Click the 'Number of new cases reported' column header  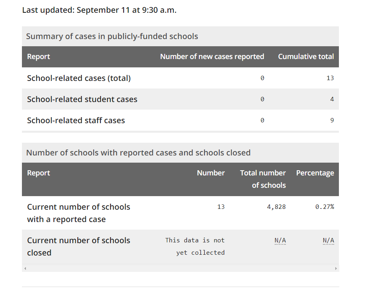click(x=212, y=57)
